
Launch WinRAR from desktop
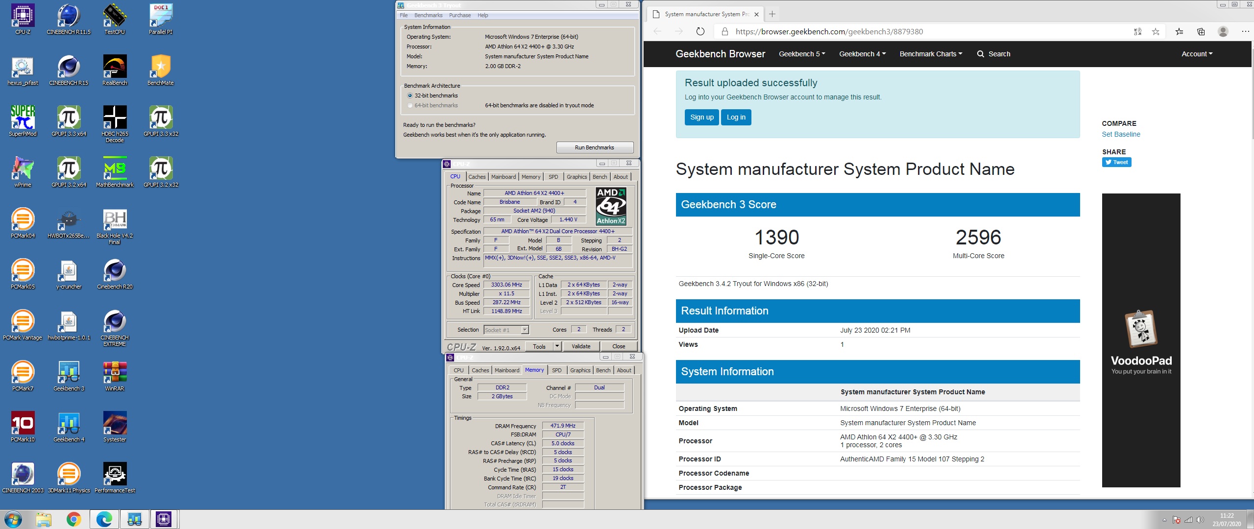115,376
